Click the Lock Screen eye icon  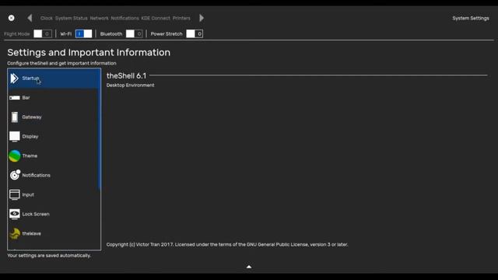coord(14,214)
